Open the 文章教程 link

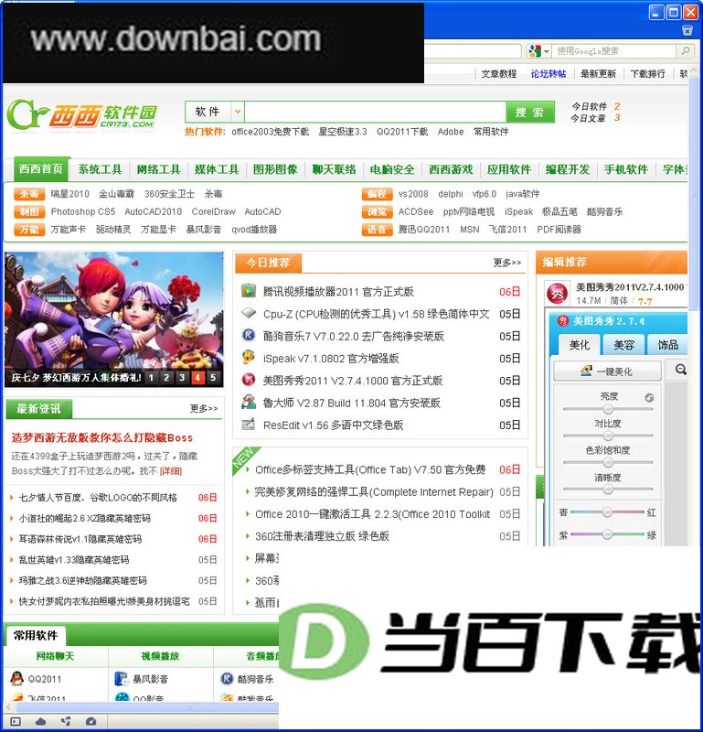click(x=498, y=74)
